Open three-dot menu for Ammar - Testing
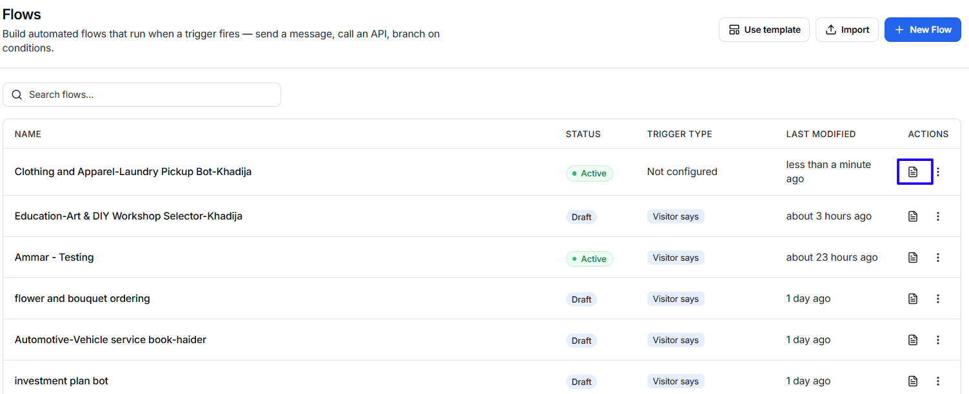Image resolution: width=969 pixels, height=394 pixels. (x=938, y=258)
